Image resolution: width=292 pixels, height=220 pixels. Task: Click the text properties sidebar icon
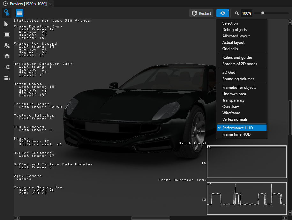(6, 45)
